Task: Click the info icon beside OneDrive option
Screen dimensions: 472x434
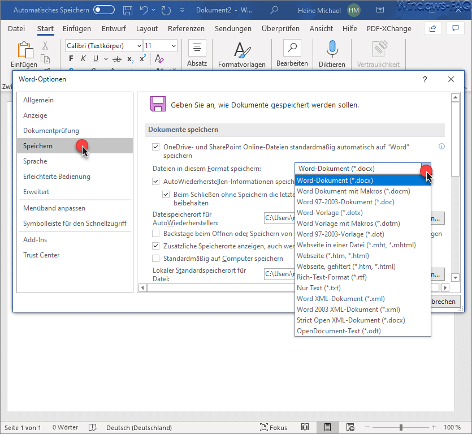Action: [441, 147]
